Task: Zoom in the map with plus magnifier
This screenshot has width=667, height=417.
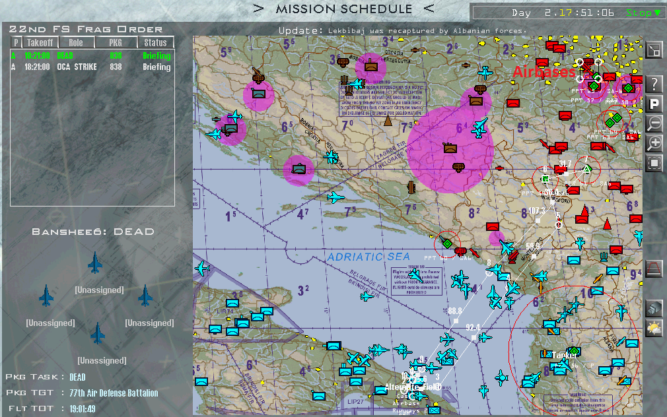Action: coord(654,143)
